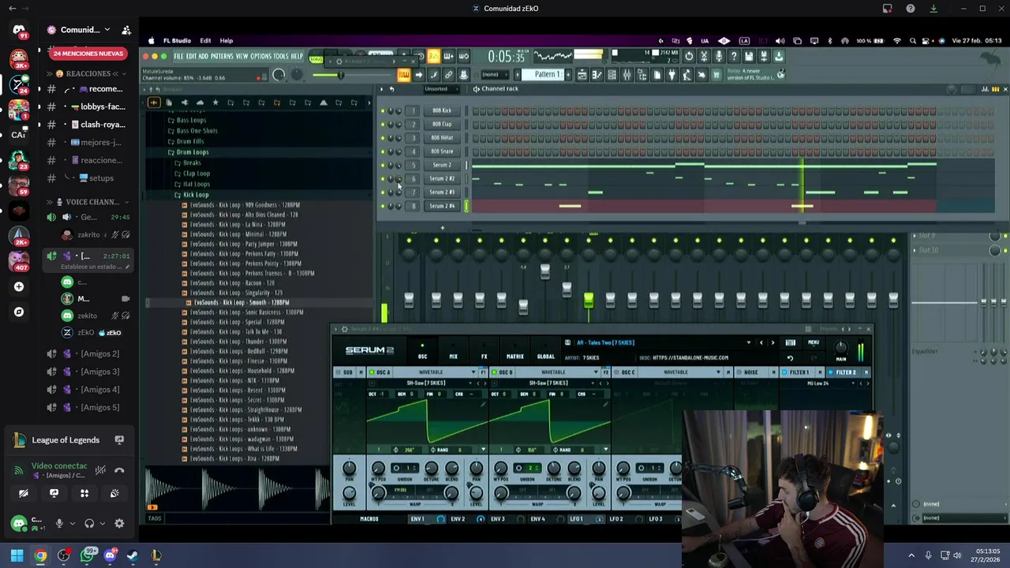This screenshot has height=568, width=1010.
Task: Click the undo history circular arrow icon
Action: (689, 56)
